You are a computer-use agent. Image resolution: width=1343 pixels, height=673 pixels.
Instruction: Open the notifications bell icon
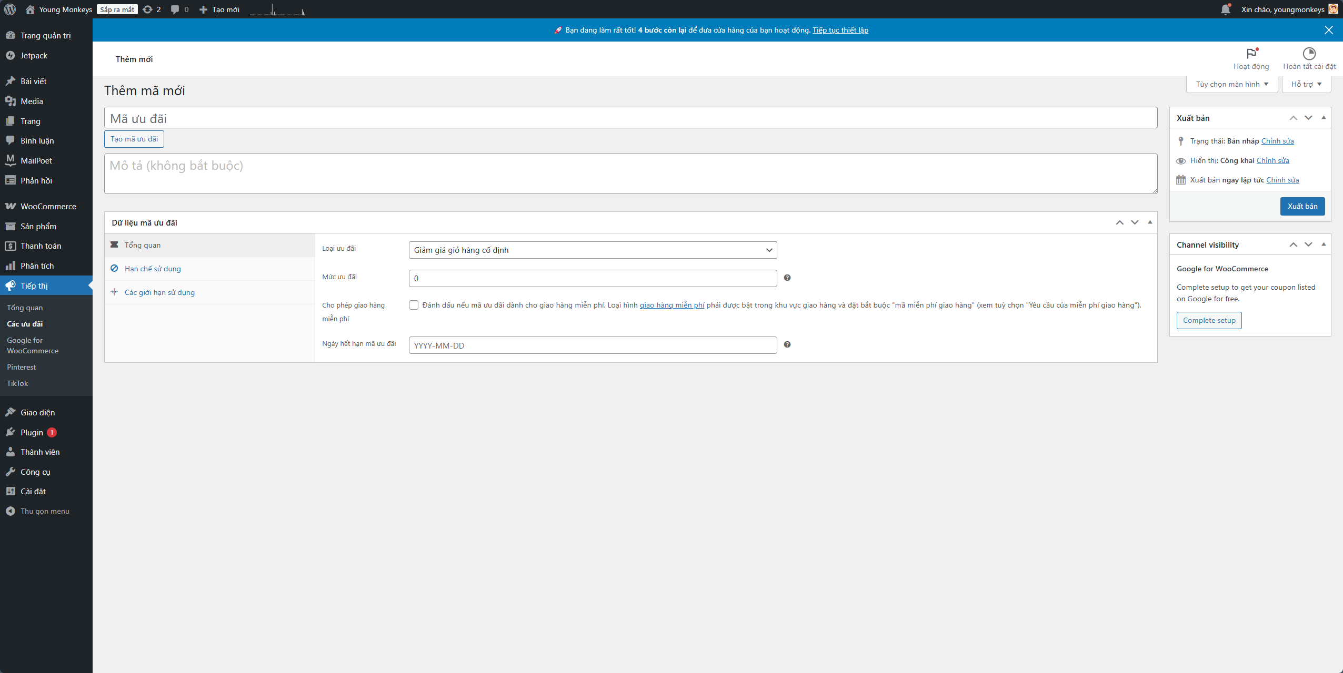pos(1225,9)
